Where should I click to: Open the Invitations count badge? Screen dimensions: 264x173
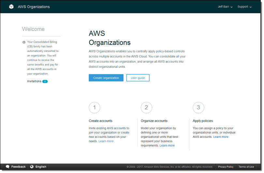pos(45,81)
